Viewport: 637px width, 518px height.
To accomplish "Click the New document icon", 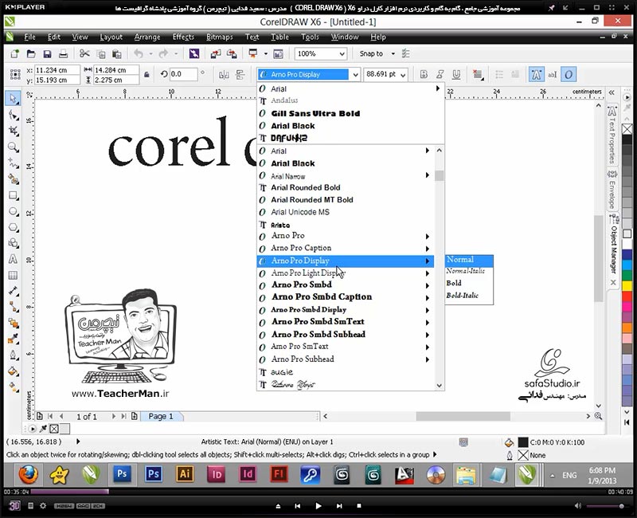I will (14, 53).
